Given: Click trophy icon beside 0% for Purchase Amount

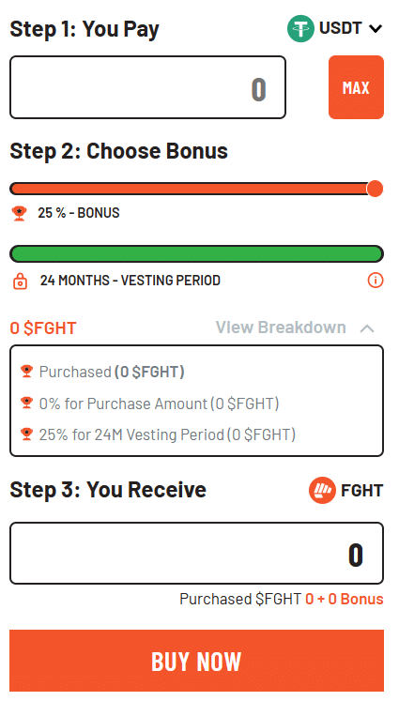Looking at the screenshot, I should [27, 403].
